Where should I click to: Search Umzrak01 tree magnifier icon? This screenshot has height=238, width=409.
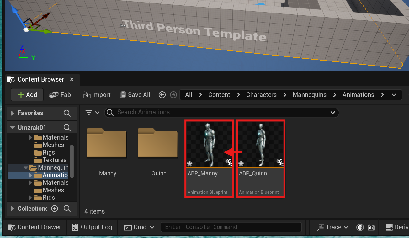click(67, 128)
